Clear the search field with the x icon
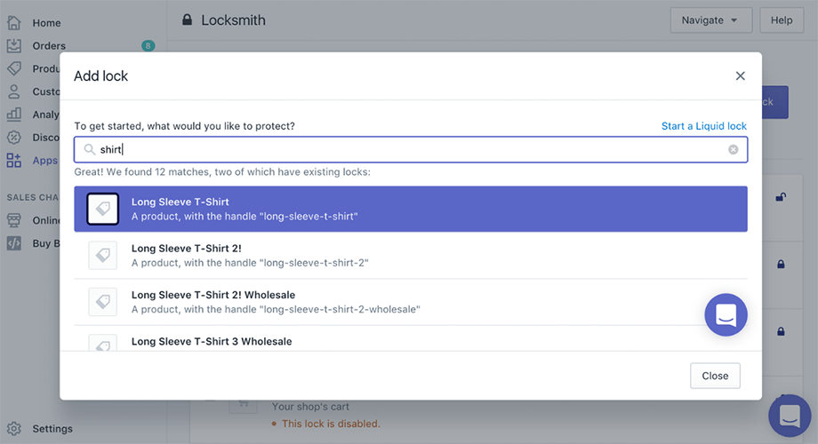 [733, 149]
